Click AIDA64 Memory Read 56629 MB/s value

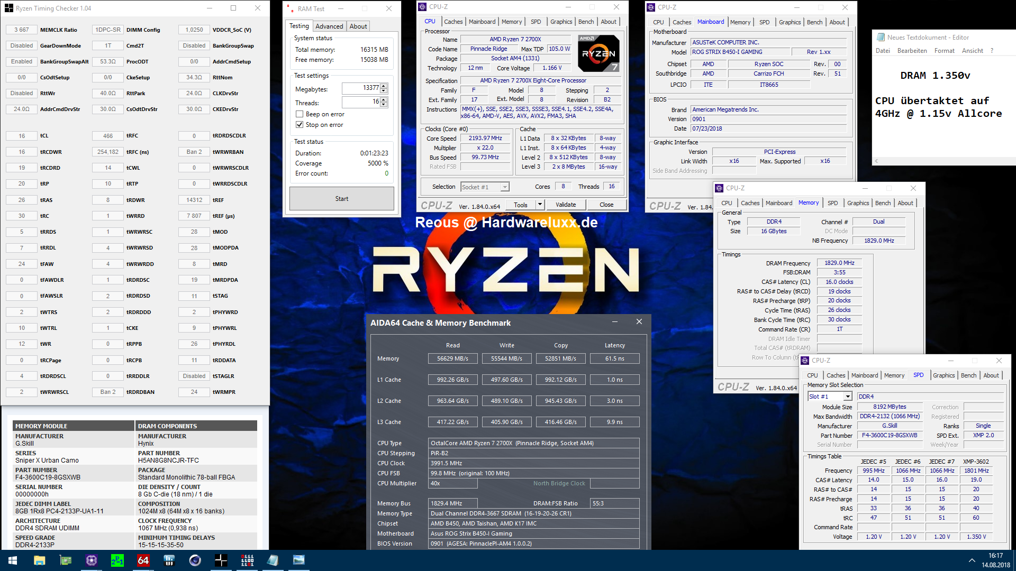coord(452,358)
